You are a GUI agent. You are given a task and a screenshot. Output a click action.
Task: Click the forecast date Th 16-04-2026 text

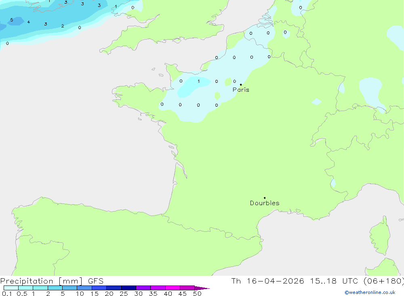click(x=268, y=281)
